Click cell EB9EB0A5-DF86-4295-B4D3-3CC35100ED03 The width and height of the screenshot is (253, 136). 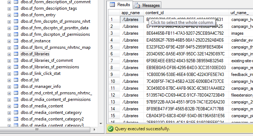pos(186,68)
